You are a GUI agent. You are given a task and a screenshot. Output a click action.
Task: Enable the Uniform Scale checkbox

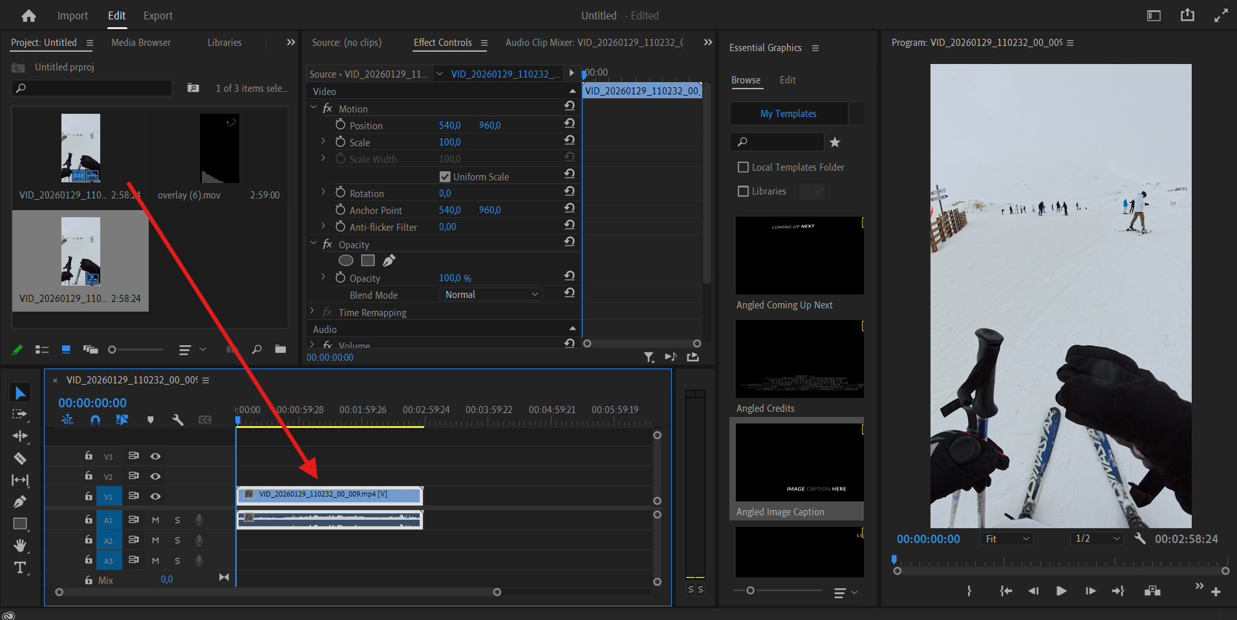pos(445,176)
